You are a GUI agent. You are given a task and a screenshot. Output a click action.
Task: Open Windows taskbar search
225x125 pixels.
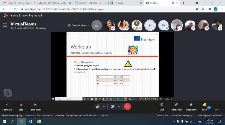[x=13, y=122]
